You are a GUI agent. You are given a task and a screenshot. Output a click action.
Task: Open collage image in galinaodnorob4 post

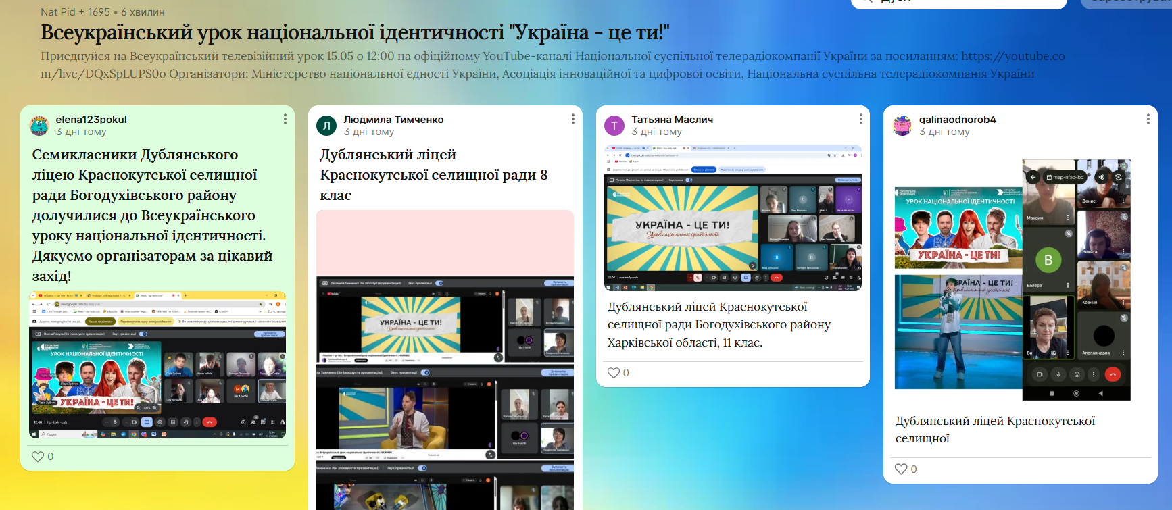tap(1012, 280)
